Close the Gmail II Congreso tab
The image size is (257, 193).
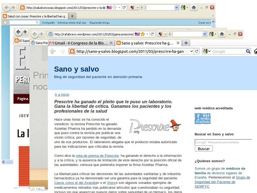[x=111, y=43]
